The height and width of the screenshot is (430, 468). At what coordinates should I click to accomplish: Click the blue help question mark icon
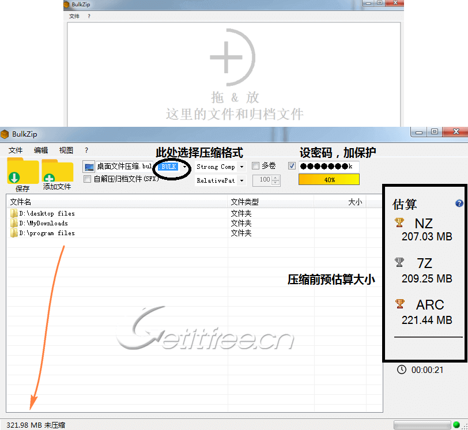[x=459, y=203]
